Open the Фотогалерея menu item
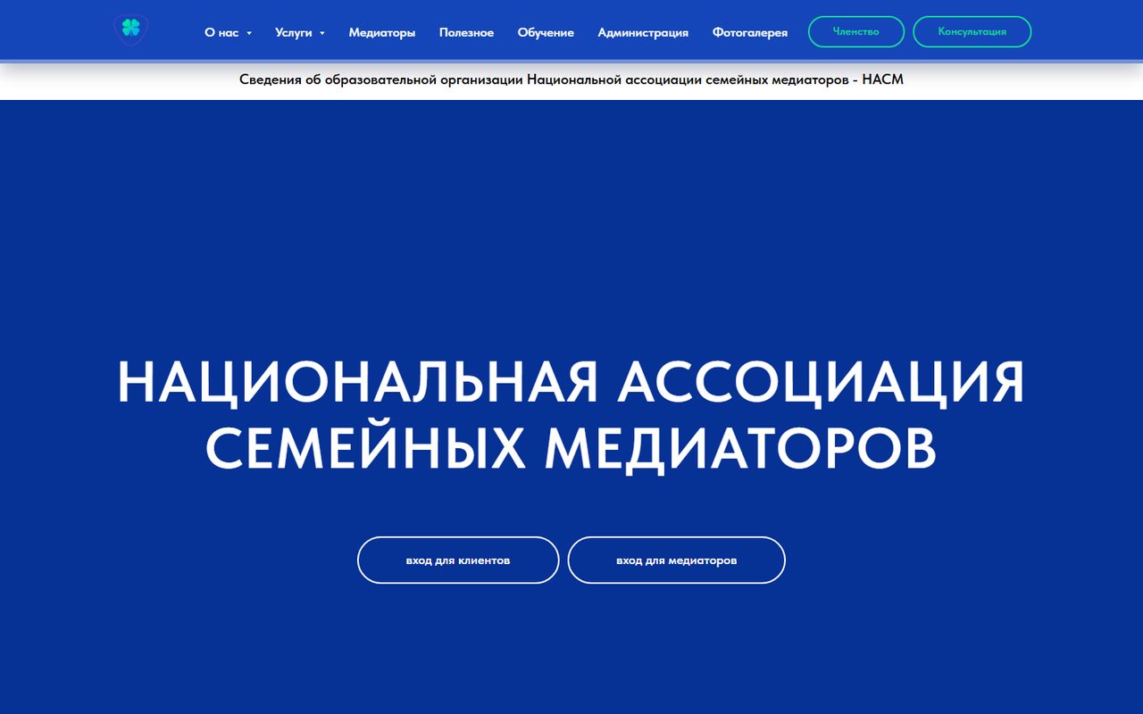Viewport: 1143px width, 714px height. tap(750, 32)
